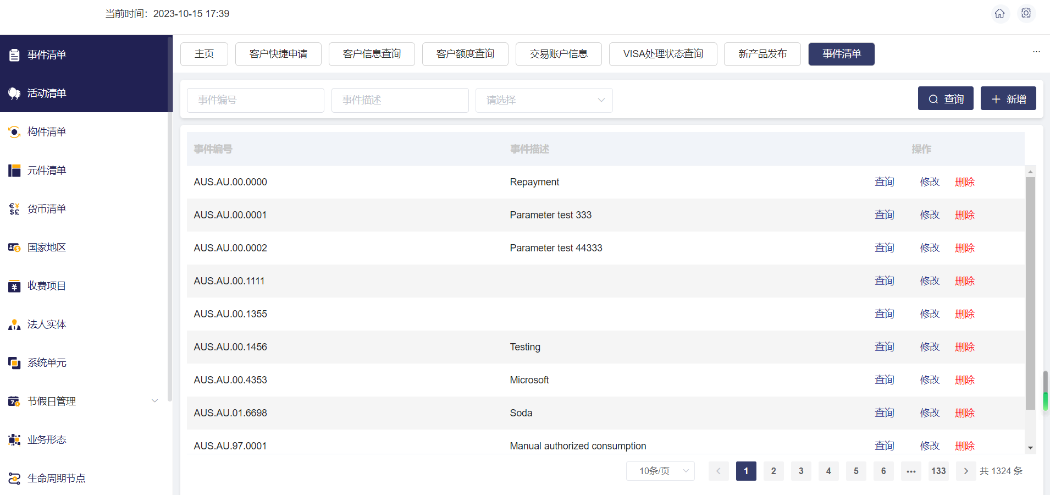Click the table's vertical scrollbar thumb
Image resolution: width=1050 pixels, height=495 pixels.
(1030, 293)
